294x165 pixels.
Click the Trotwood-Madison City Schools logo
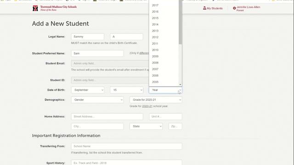click(x=55, y=8)
